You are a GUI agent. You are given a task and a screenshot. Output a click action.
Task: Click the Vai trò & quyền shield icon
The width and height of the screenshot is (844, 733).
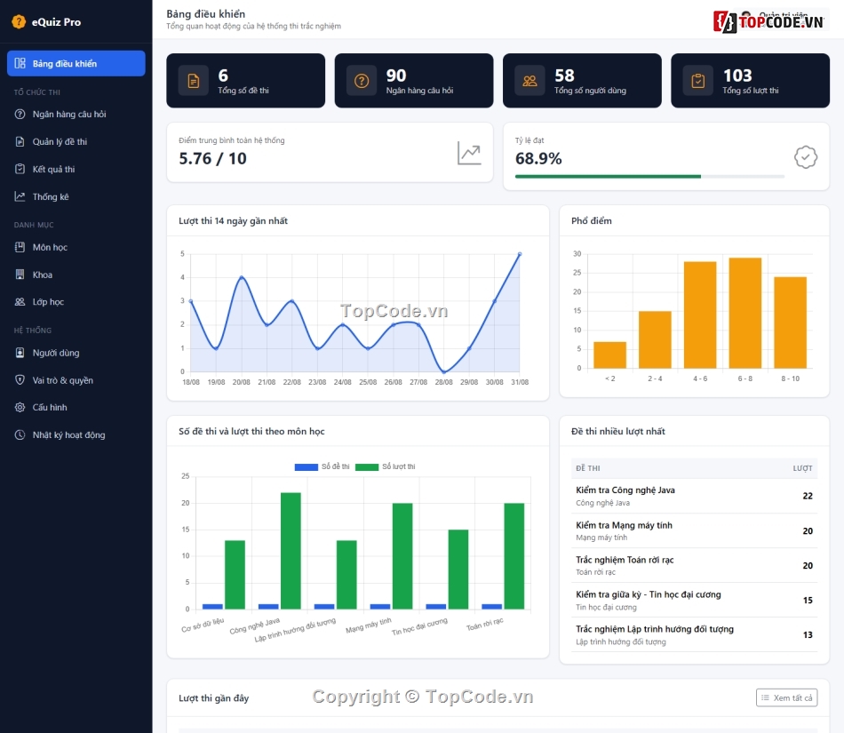click(20, 380)
